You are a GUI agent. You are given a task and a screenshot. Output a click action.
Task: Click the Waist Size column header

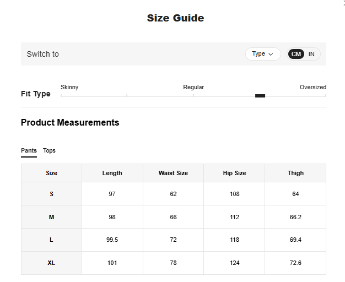pyautogui.click(x=173, y=173)
